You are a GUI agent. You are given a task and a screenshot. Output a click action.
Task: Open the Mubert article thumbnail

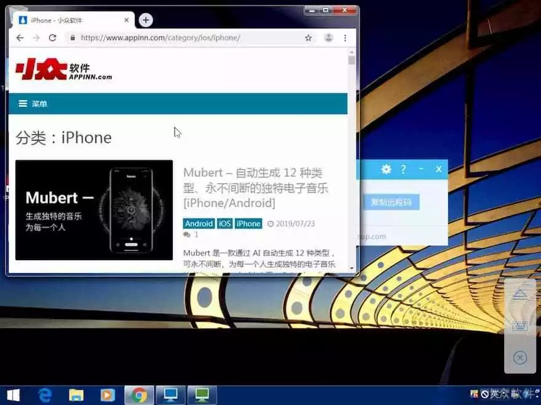click(94, 210)
